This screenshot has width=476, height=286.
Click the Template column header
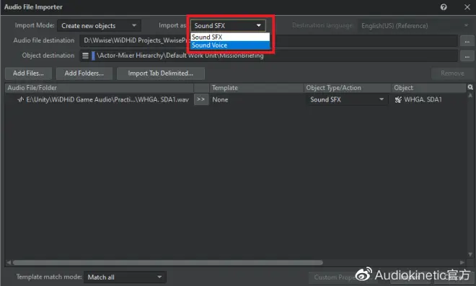click(x=257, y=88)
